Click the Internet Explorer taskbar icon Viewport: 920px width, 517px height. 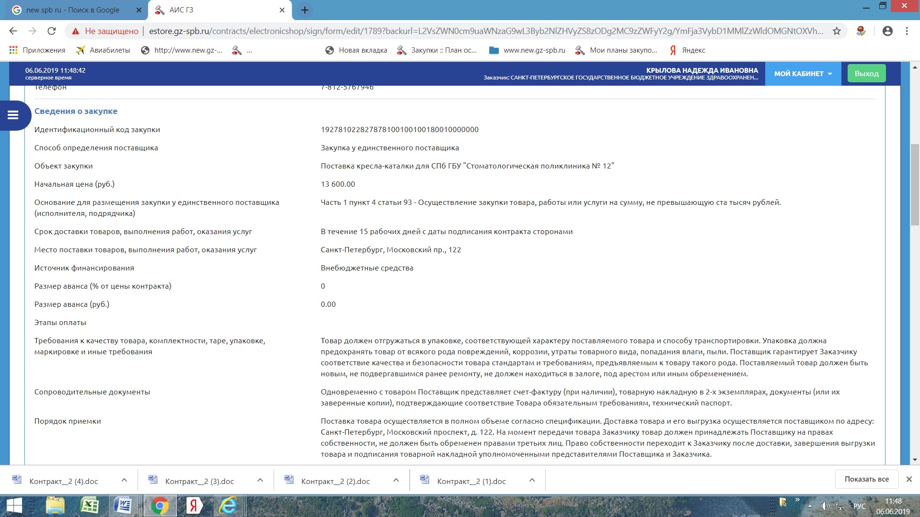(x=228, y=506)
